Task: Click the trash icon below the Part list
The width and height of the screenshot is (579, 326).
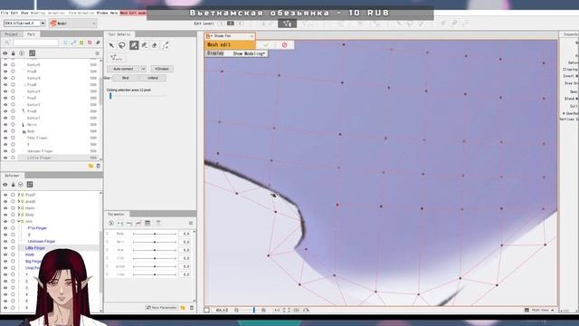Action: [99, 166]
